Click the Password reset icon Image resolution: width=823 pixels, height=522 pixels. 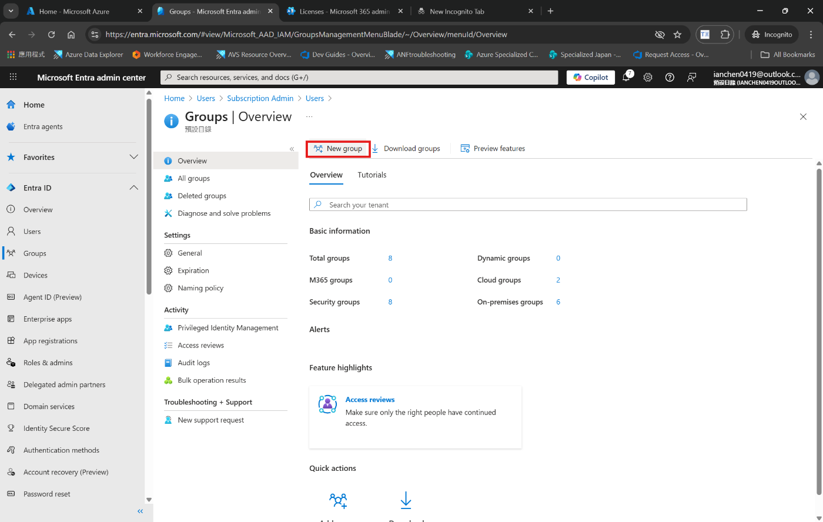(11, 494)
